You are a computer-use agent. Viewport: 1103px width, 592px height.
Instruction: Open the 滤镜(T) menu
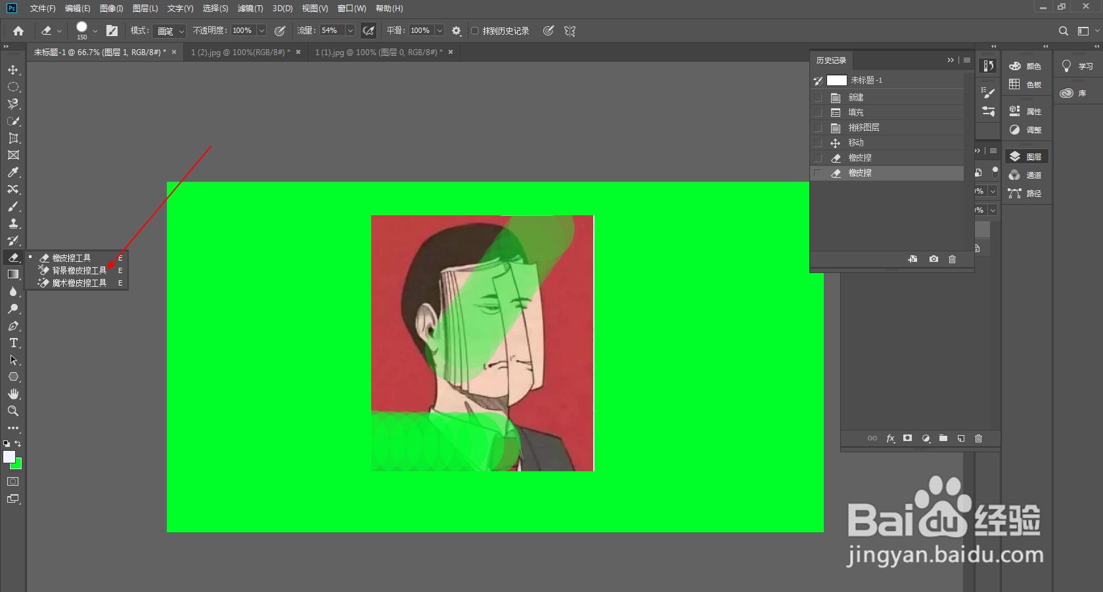pyautogui.click(x=250, y=9)
